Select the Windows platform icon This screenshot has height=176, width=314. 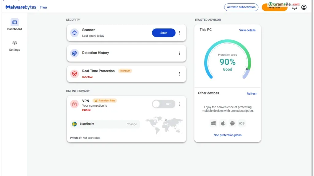coord(213,123)
